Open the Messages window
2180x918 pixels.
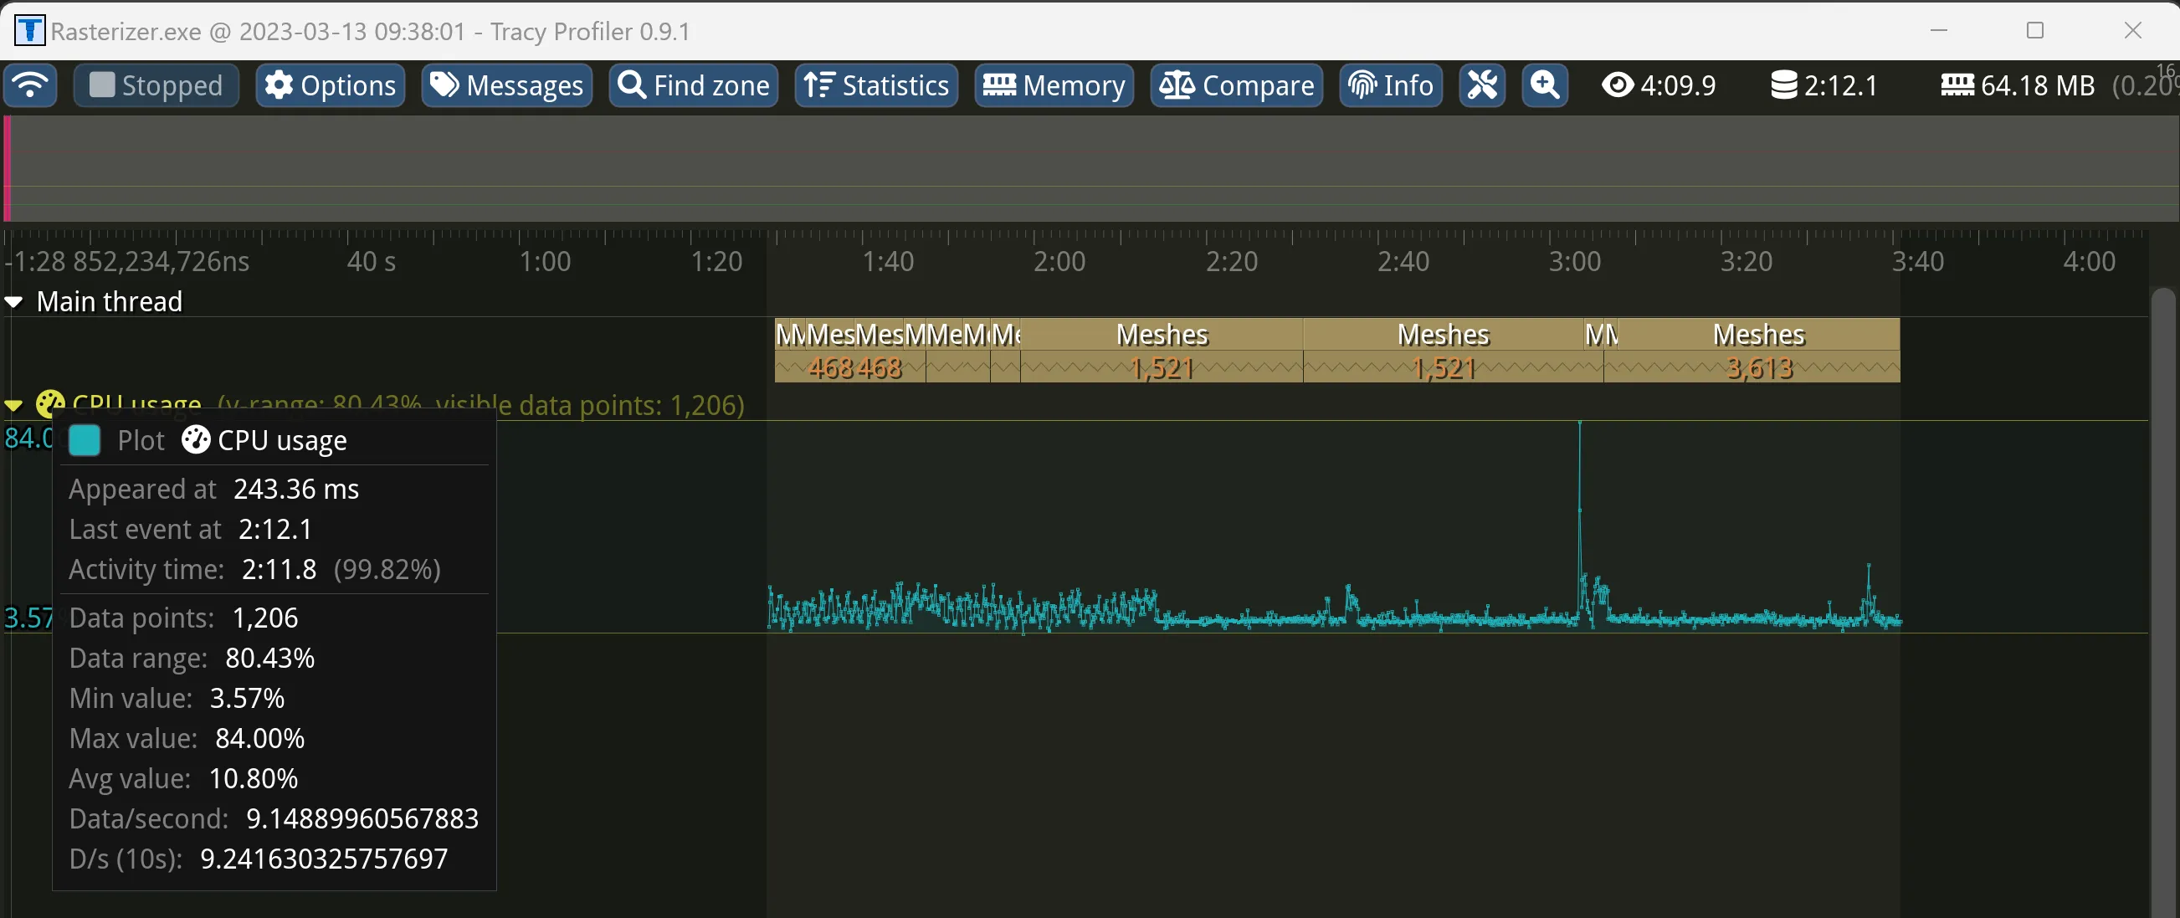(507, 85)
